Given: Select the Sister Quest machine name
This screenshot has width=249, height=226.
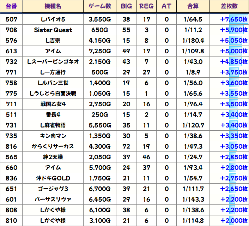Looking at the screenshot, I should point(53,30).
